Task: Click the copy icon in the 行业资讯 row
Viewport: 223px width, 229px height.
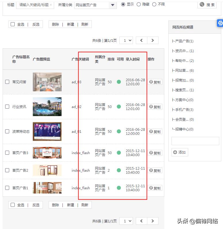Action: click(x=151, y=107)
